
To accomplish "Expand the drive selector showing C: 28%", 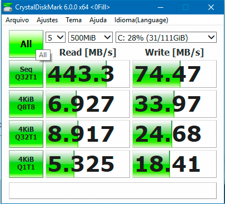I will click(166, 38).
